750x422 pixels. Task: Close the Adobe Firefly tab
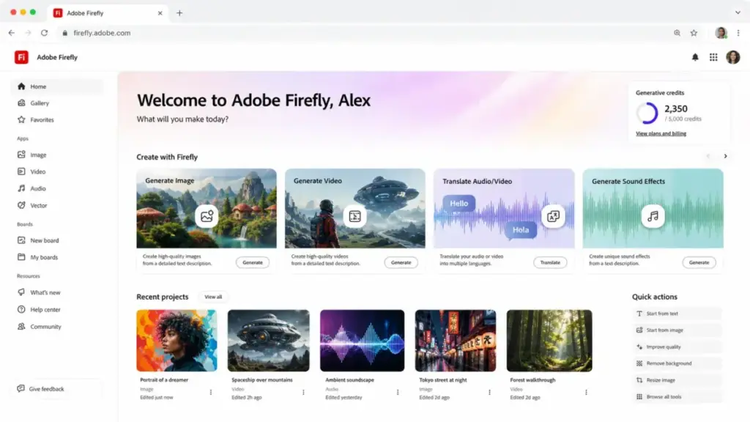tap(160, 13)
